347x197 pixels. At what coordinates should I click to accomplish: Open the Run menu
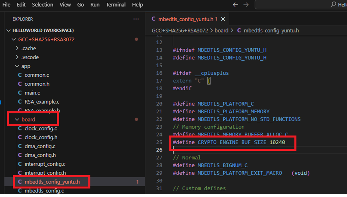(x=95, y=5)
